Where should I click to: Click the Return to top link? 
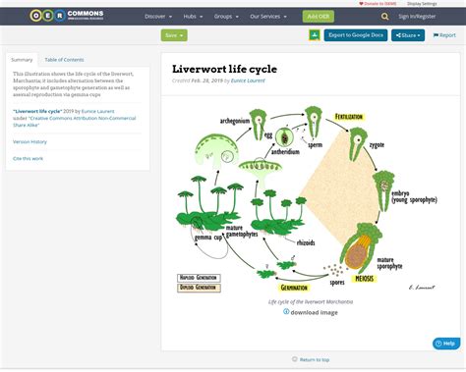(315, 359)
